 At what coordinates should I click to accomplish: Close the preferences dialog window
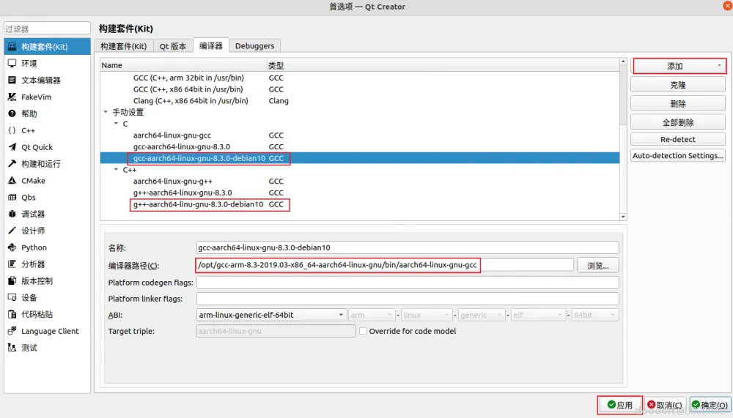[x=727, y=6]
